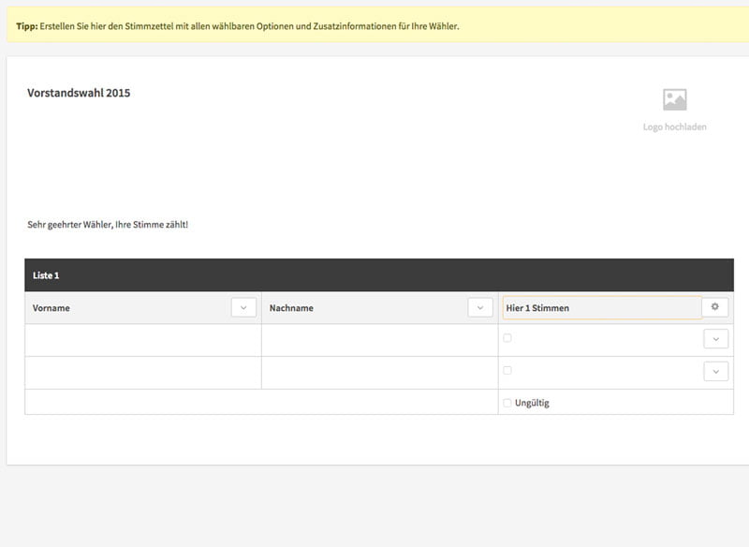Enable the Ungültig checkbox
Viewport: 749px width, 547px height.
(507, 403)
